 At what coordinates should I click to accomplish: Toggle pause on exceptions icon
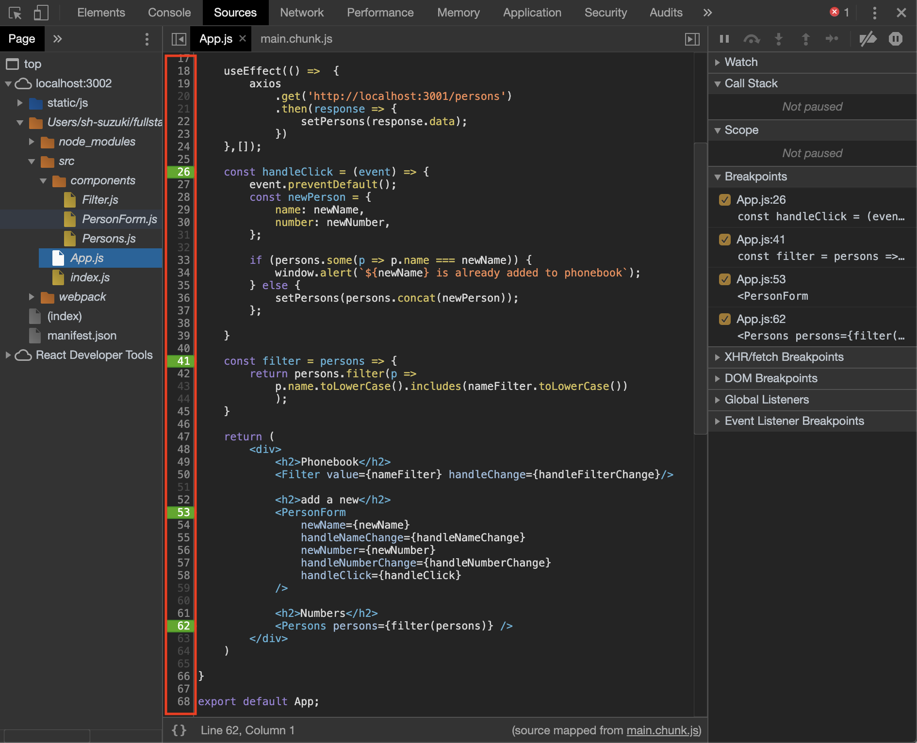tap(895, 39)
